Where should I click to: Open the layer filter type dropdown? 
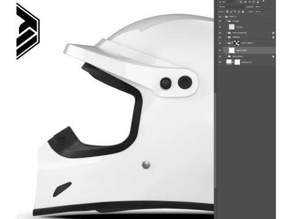pos(227,2)
